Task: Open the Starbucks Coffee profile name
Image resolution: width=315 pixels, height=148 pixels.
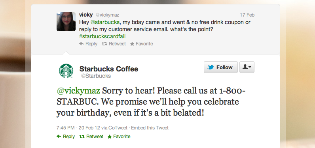Action: click(x=109, y=69)
